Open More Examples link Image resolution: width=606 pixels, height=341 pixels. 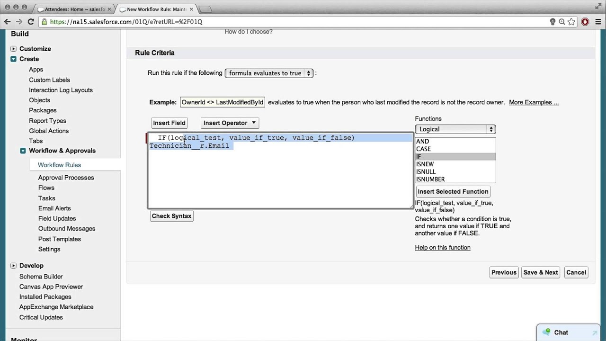click(x=534, y=102)
